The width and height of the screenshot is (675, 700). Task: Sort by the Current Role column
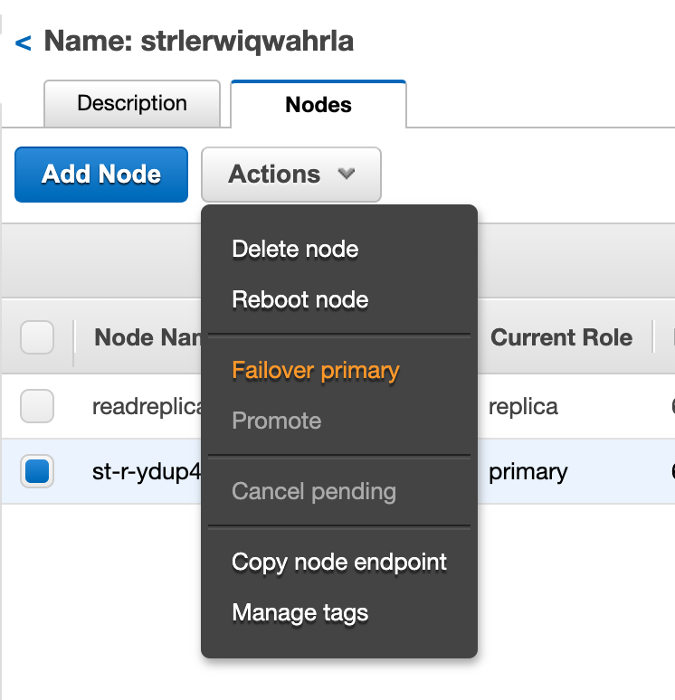point(561,338)
